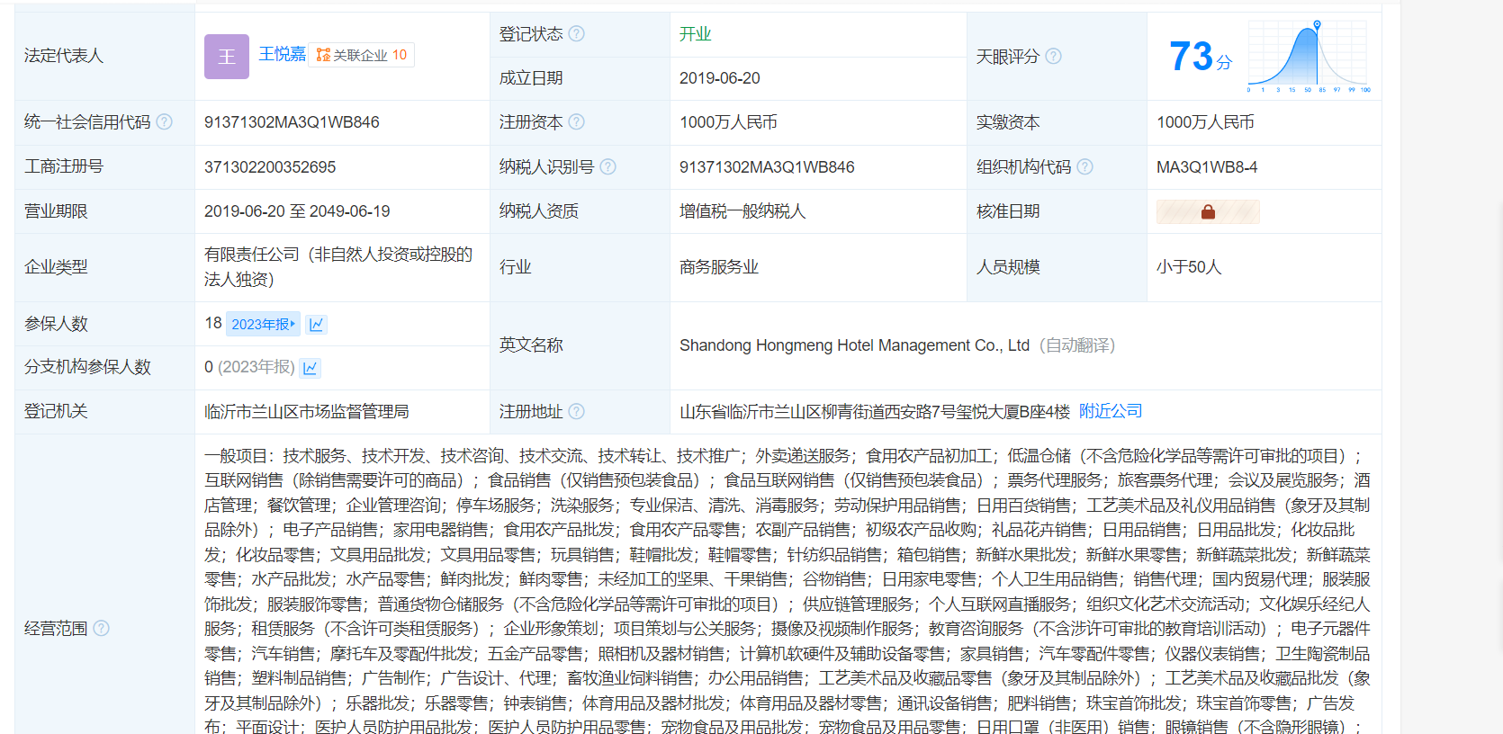Click the 人员规模 label

(x=1008, y=267)
